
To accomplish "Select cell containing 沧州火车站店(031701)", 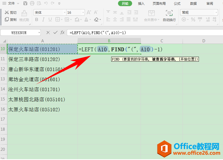I will pyautogui.click(x=42, y=89).
